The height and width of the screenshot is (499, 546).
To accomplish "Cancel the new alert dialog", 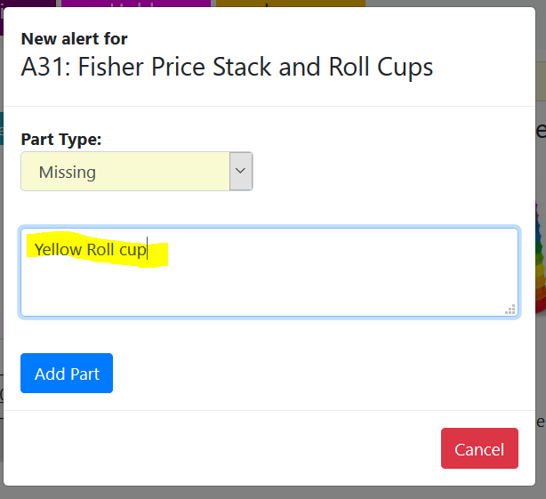I will pos(479,448).
